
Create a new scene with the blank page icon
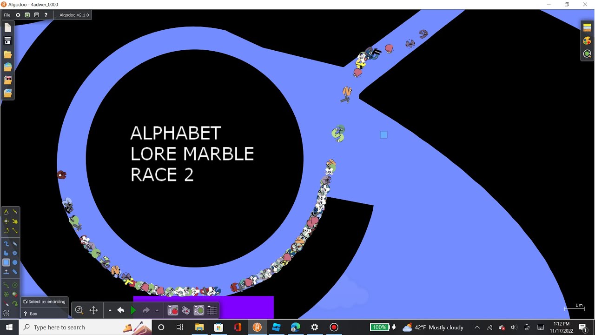[x=7, y=28]
